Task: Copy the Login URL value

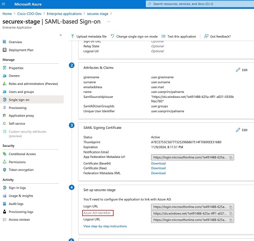Action: [x=231, y=207]
